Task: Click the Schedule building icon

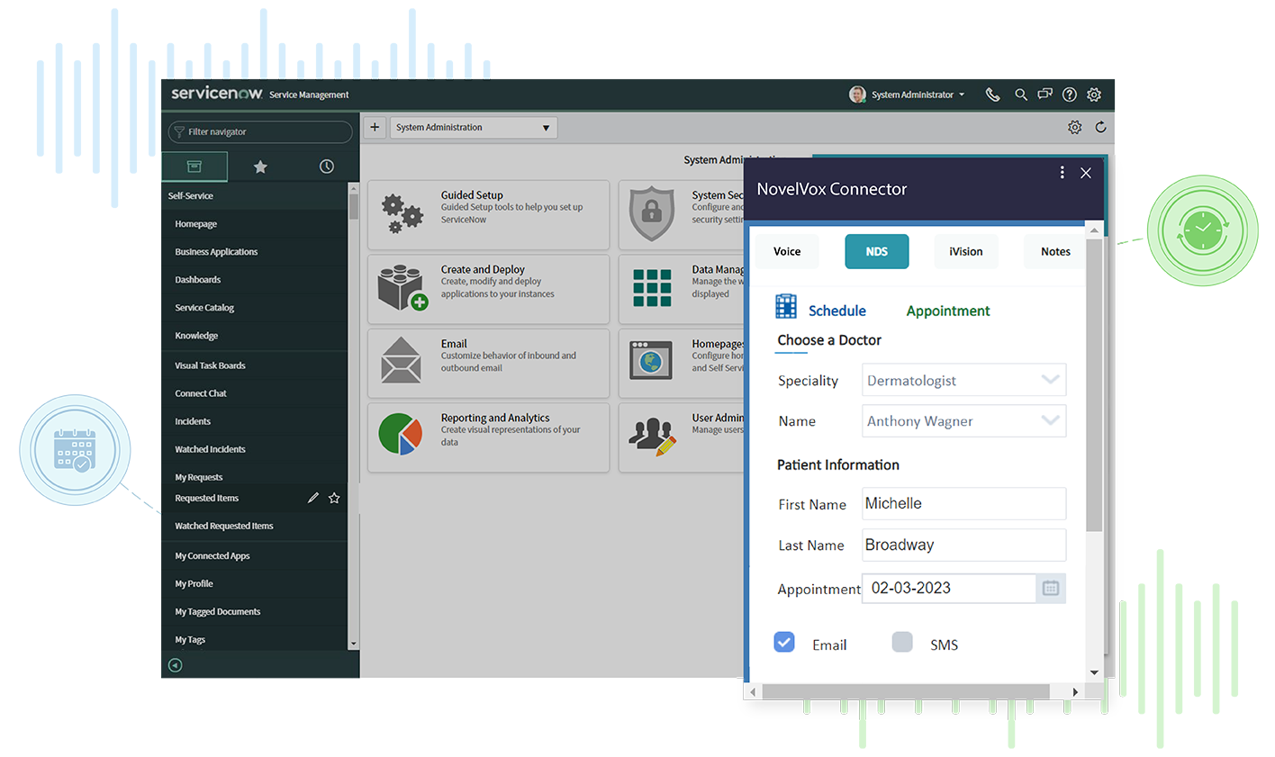Action: click(786, 306)
